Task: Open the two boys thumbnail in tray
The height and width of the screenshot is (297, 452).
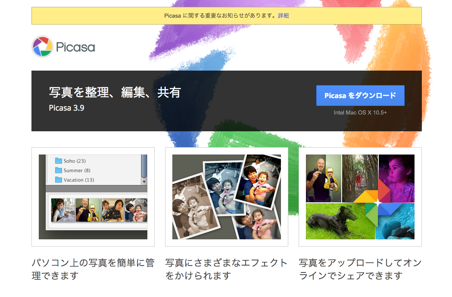Action: click(x=112, y=210)
